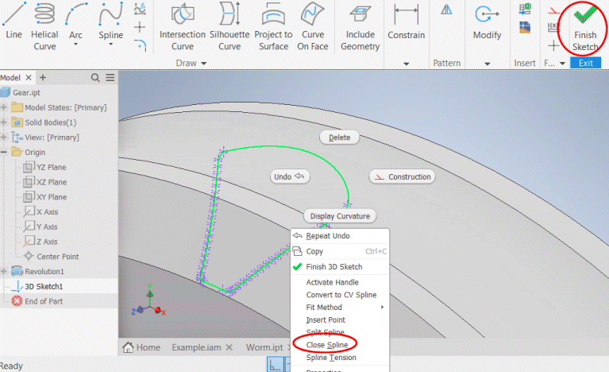
Task: Choose Copy from context menu
Action: pyautogui.click(x=340, y=251)
